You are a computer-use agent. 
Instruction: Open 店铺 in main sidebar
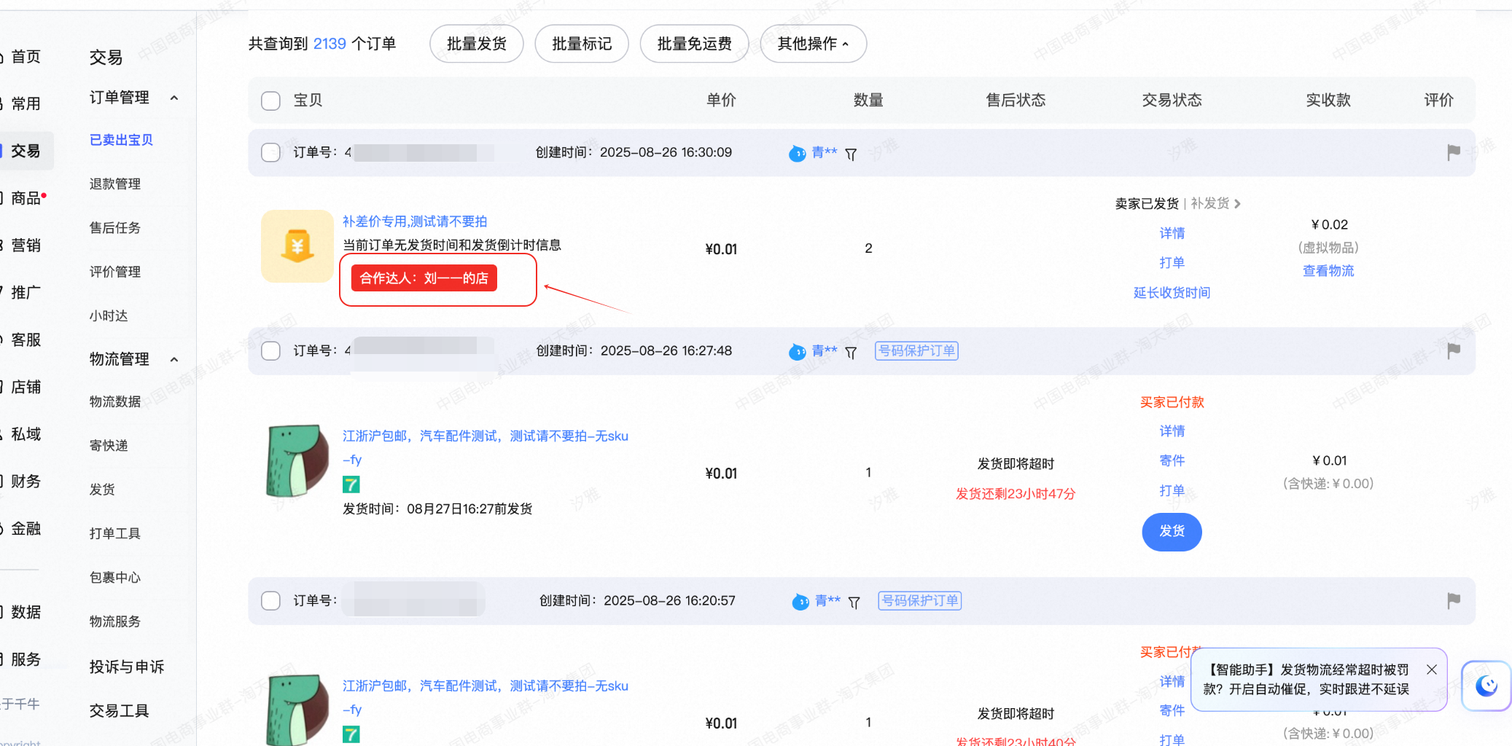click(26, 387)
